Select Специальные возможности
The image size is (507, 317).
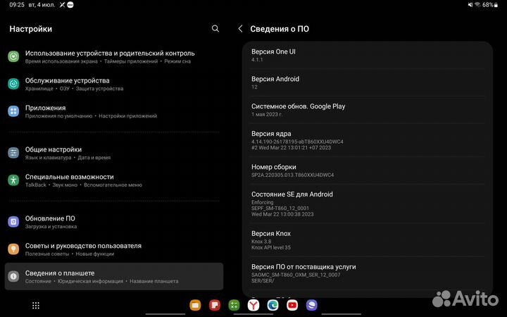pos(69,180)
